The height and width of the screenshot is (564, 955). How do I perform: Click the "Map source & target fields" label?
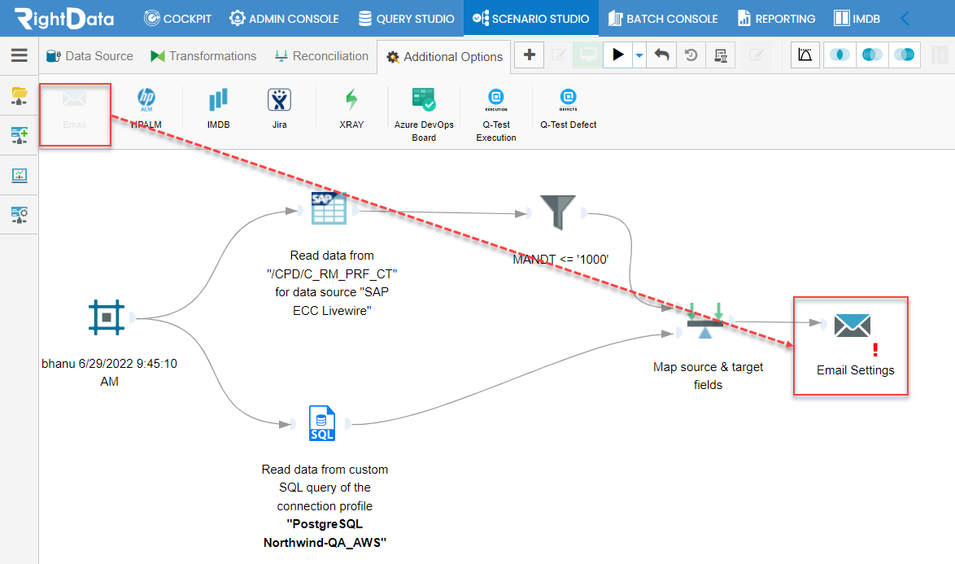point(708,376)
